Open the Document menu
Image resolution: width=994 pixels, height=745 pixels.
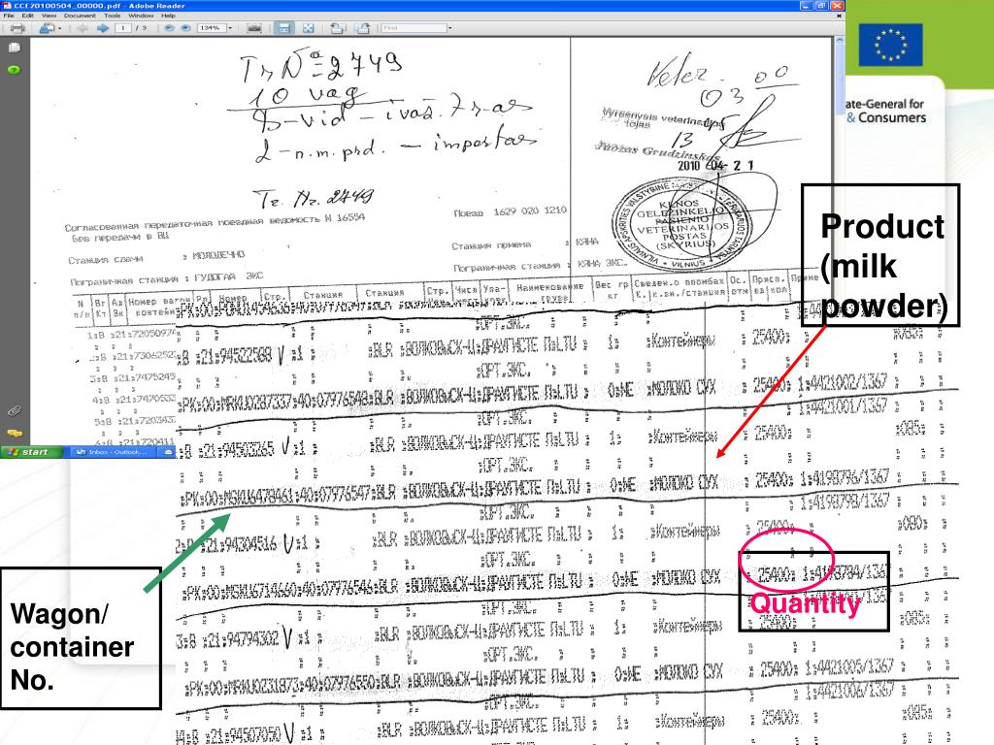tap(80, 16)
